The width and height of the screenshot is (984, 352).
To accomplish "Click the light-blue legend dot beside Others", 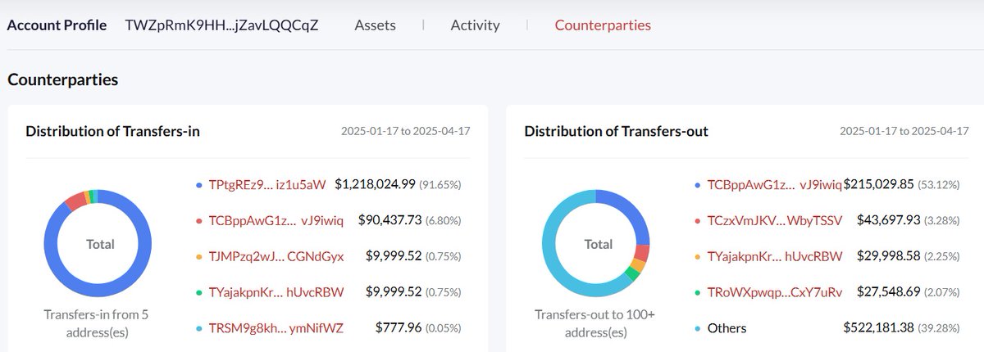I will click(x=697, y=329).
